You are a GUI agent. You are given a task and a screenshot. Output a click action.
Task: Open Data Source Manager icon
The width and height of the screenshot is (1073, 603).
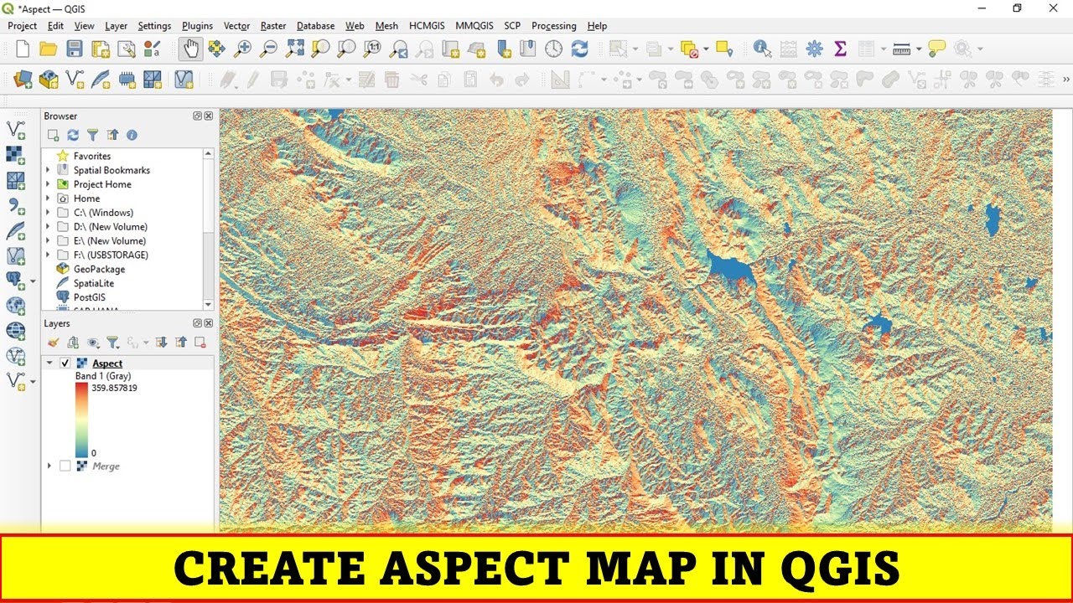point(23,80)
